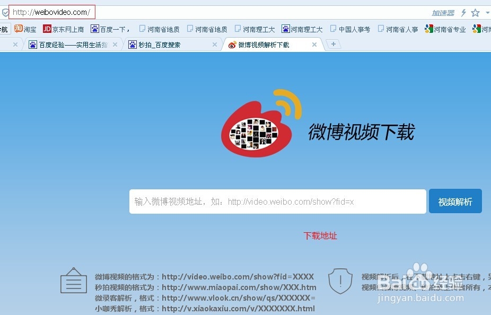Click the red 下载地址 link
Viewport: 491px width, 315px height.
coord(320,236)
